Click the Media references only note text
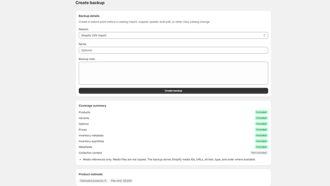330x186 pixels. (x=169, y=160)
